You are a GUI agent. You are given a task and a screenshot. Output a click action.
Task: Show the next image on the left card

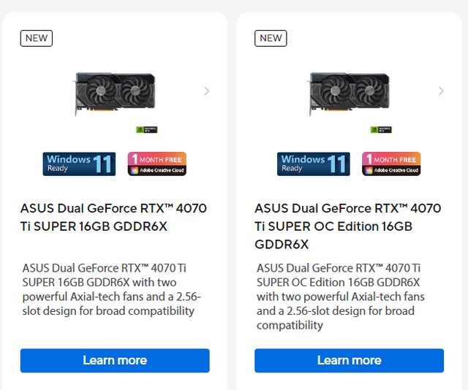pyautogui.click(x=206, y=91)
